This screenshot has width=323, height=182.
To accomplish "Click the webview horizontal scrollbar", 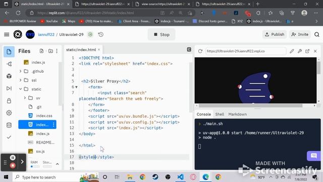I will click(250, 106).
